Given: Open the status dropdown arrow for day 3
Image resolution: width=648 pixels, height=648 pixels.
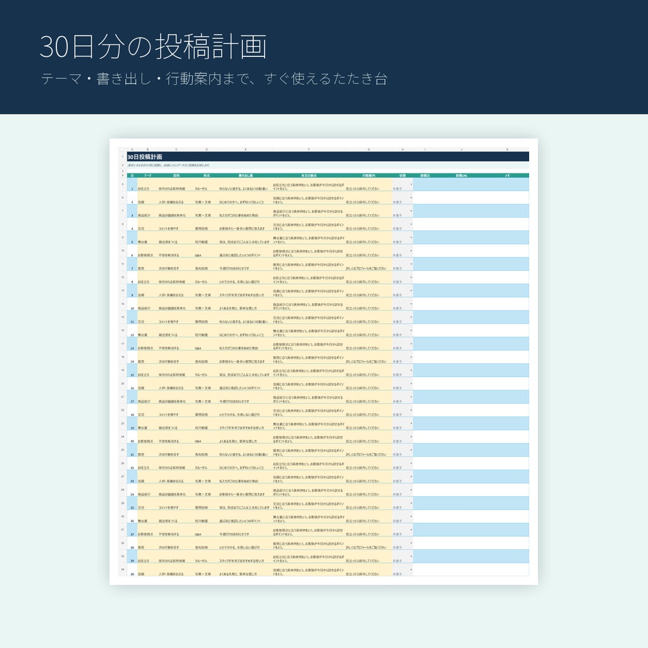Looking at the screenshot, I should click(x=411, y=211).
